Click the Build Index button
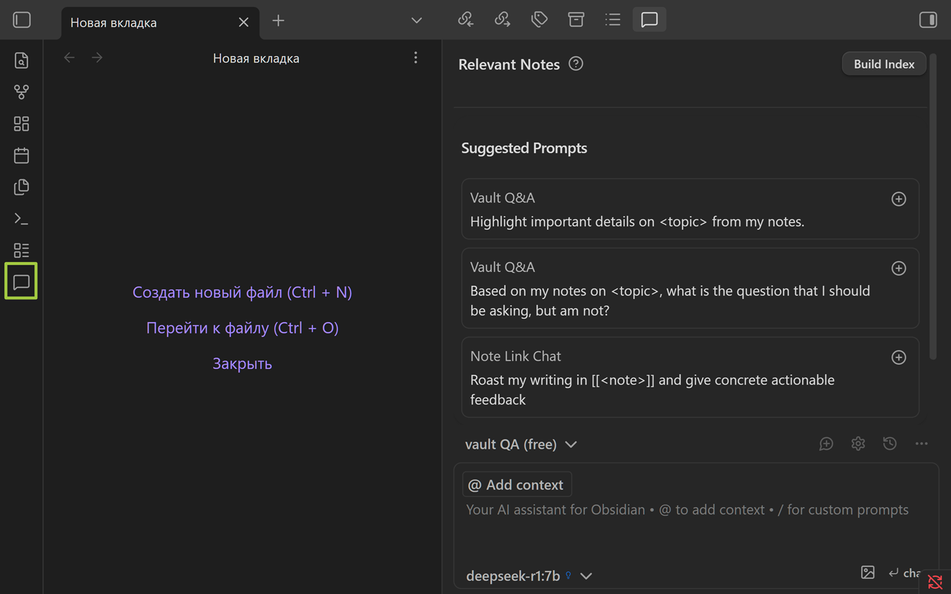951x594 pixels. click(x=884, y=64)
